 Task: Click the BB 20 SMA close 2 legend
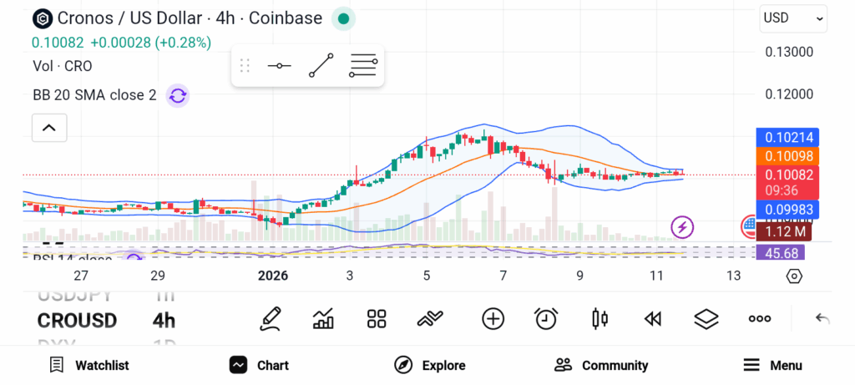(x=94, y=95)
